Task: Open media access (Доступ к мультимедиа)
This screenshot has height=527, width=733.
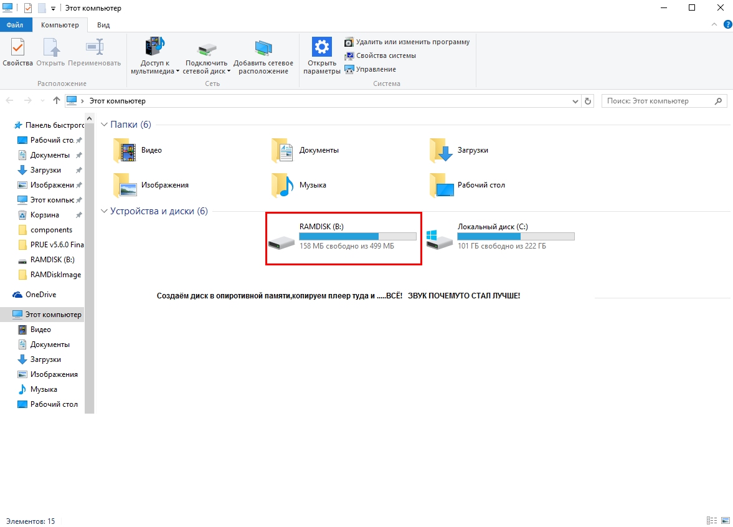Action: [x=154, y=55]
